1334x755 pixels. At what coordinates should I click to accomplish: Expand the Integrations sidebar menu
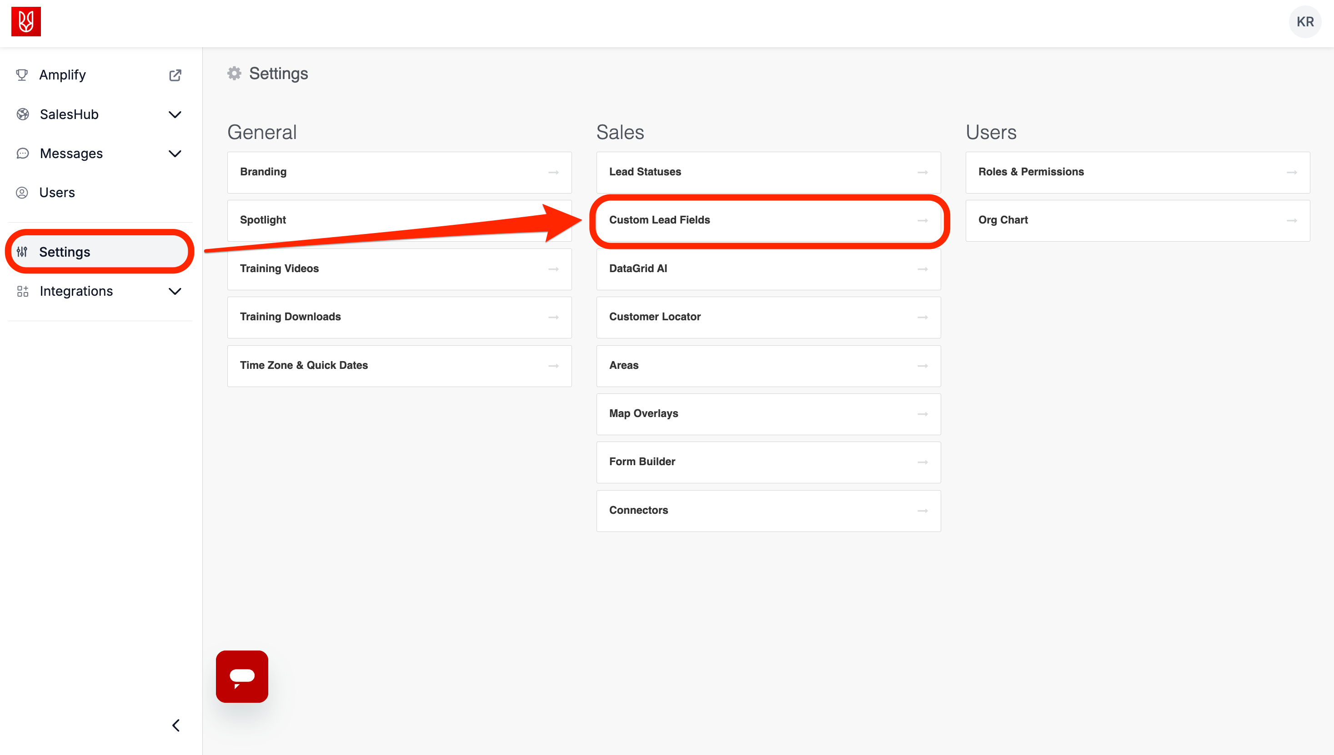point(175,292)
